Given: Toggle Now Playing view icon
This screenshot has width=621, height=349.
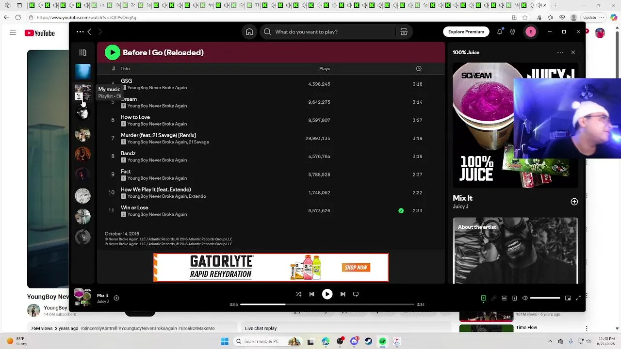Looking at the screenshot, I should [x=483, y=298].
